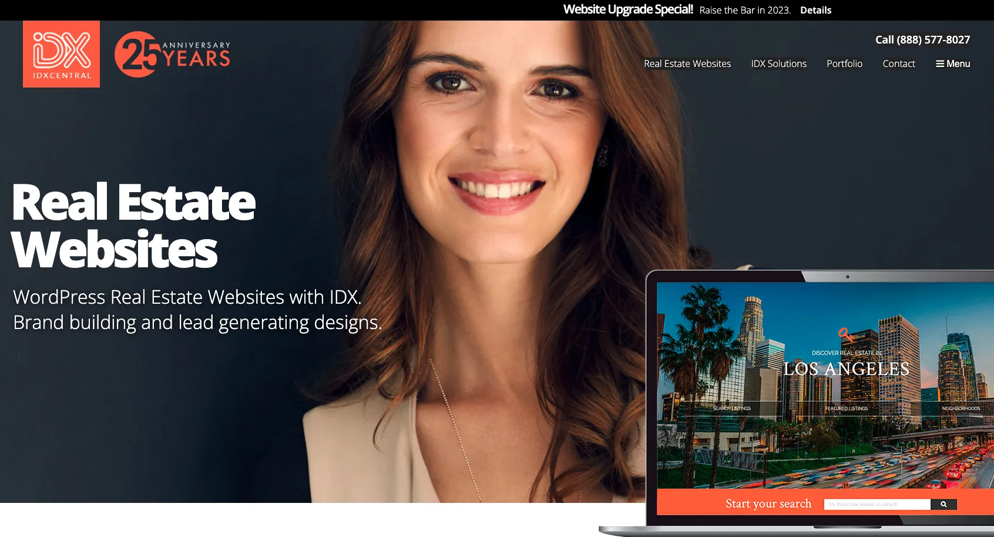Open Real Estate Websites nav item
The width and height of the screenshot is (994, 537).
click(687, 63)
